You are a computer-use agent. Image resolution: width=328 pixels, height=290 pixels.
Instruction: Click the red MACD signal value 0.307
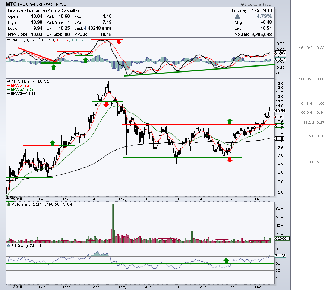[63, 40]
